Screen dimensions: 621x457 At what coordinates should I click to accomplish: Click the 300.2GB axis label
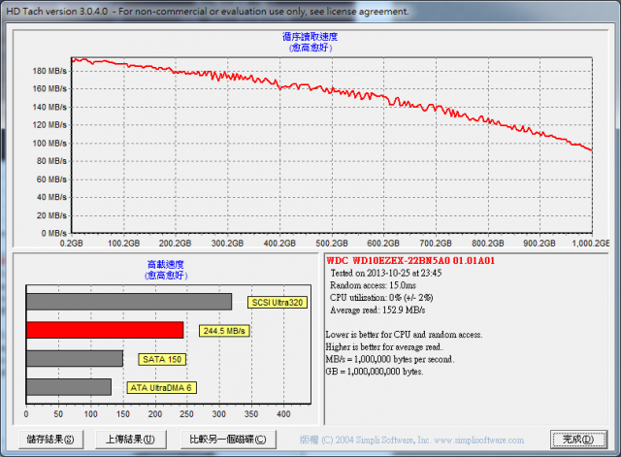[227, 244]
